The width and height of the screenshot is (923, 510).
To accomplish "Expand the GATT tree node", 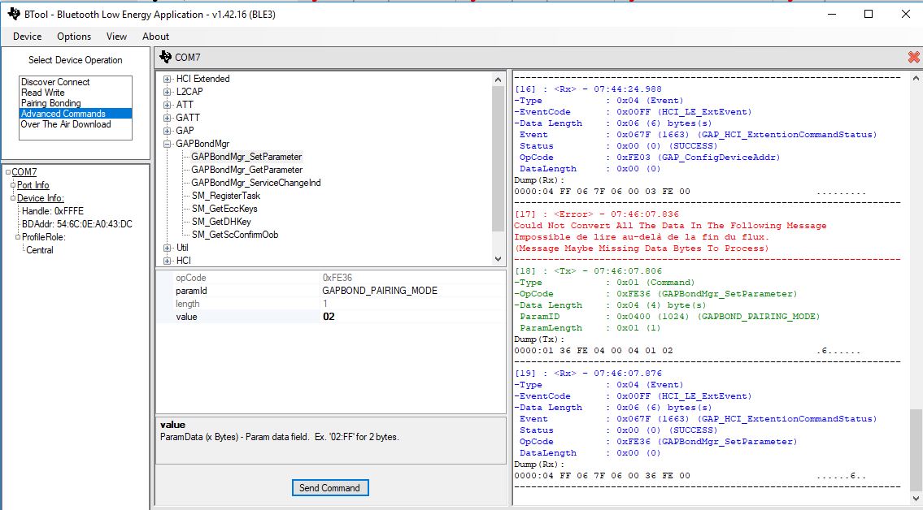I will (168, 118).
